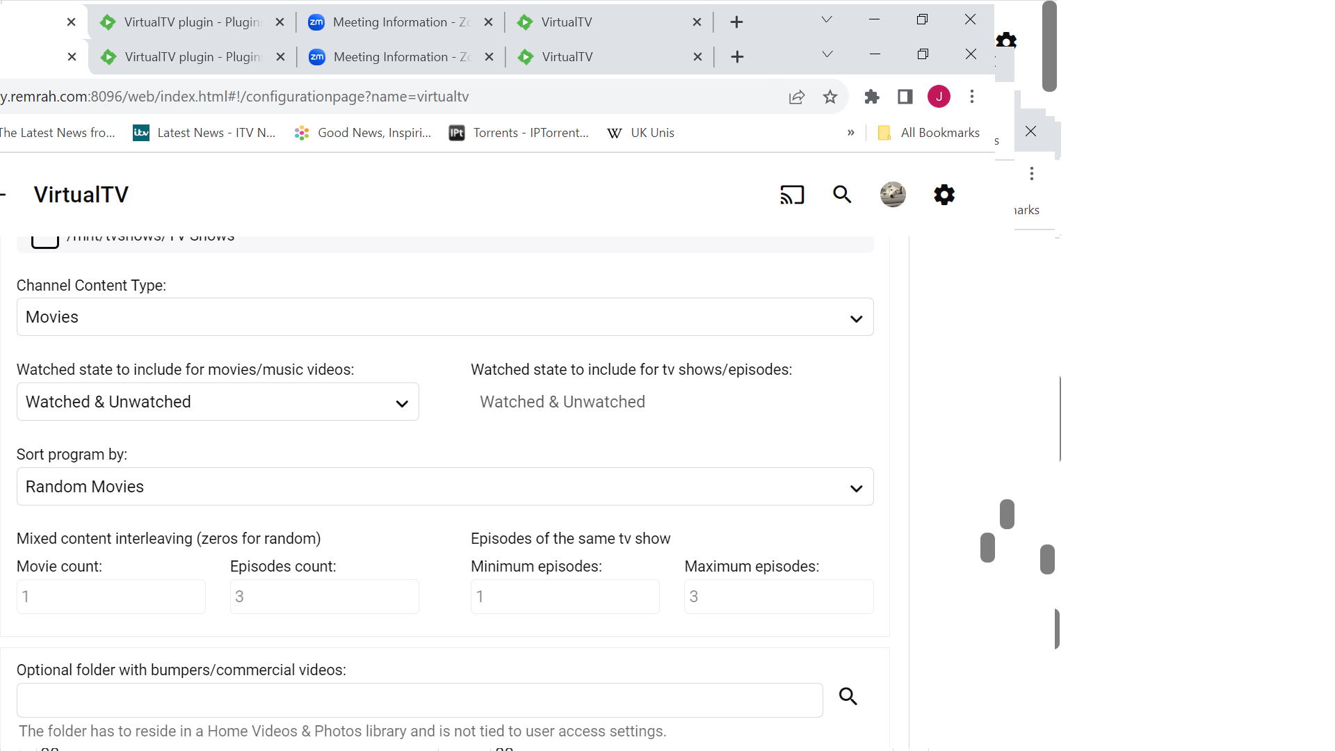The image size is (1335, 751).
Task: Browse for bumpers folder with search icon
Action: (848, 697)
